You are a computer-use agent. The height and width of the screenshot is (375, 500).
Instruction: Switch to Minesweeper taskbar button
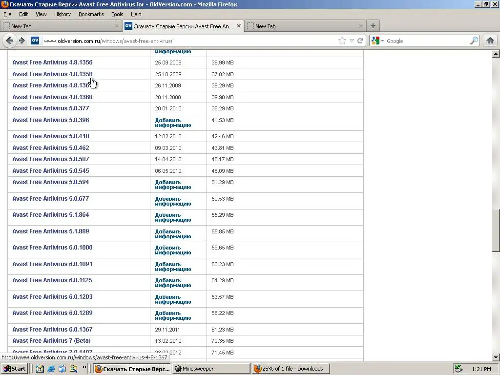point(211,369)
